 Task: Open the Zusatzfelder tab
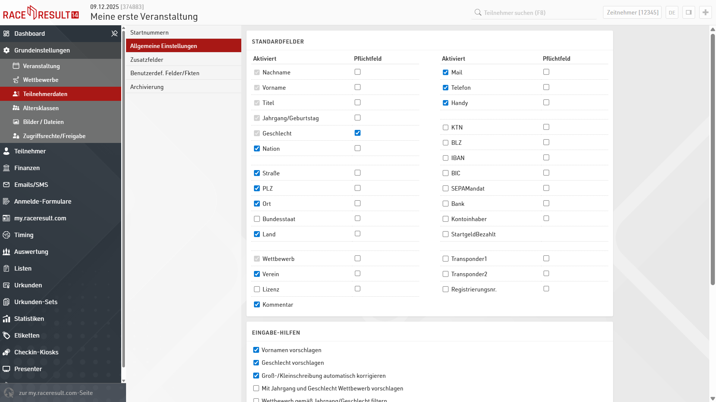click(x=147, y=60)
